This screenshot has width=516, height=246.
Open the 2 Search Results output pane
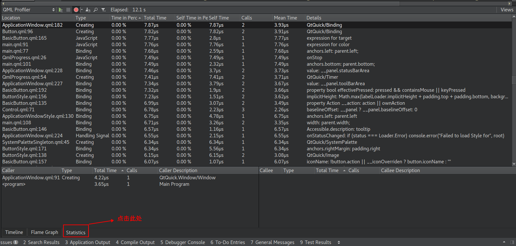41,242
